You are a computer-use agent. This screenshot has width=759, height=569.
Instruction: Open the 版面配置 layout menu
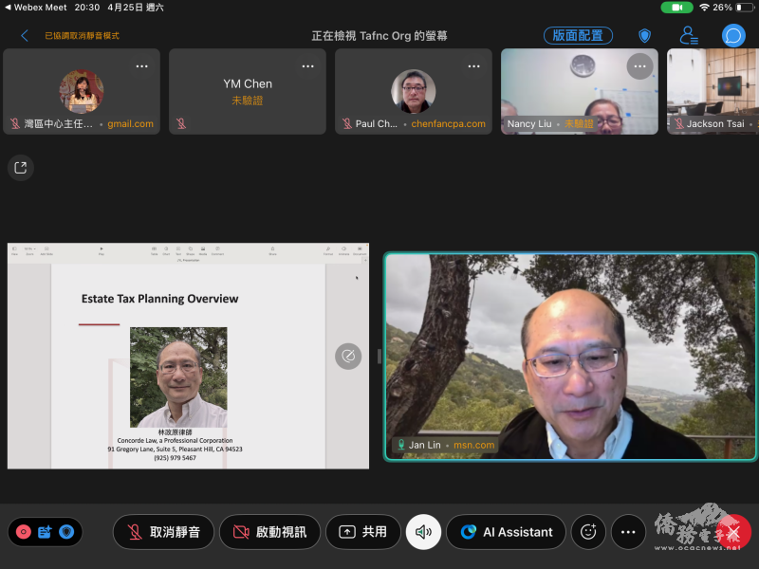pos(578,36)
